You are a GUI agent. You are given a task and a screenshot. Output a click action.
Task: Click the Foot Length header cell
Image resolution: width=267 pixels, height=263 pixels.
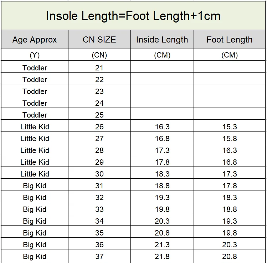(x=230, y=40)
